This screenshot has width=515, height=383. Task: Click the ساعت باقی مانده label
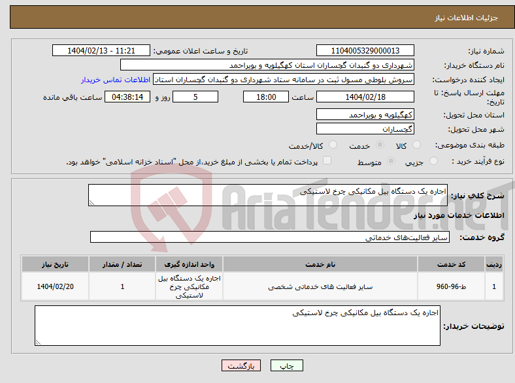[73, 97]
